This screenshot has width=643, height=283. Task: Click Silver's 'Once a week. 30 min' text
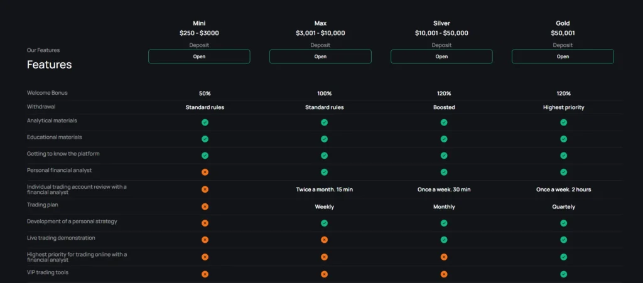pos(444,190)
